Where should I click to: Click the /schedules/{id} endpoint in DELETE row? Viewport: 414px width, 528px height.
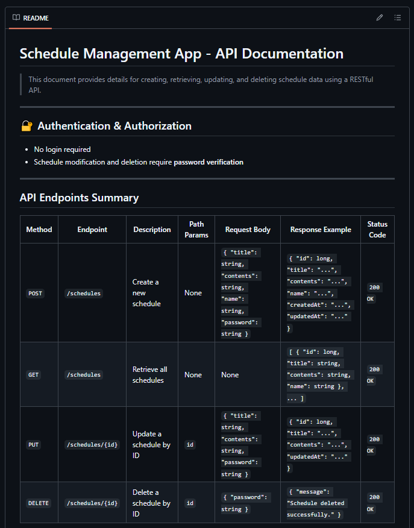(x=92, y=503)
